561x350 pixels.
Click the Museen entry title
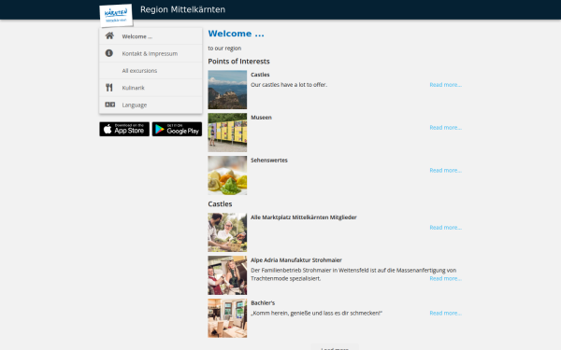click(261, 118)
